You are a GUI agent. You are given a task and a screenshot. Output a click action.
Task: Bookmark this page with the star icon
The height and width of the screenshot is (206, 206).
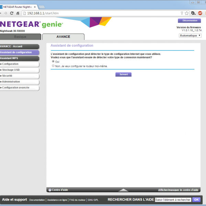tap(186, 13)
